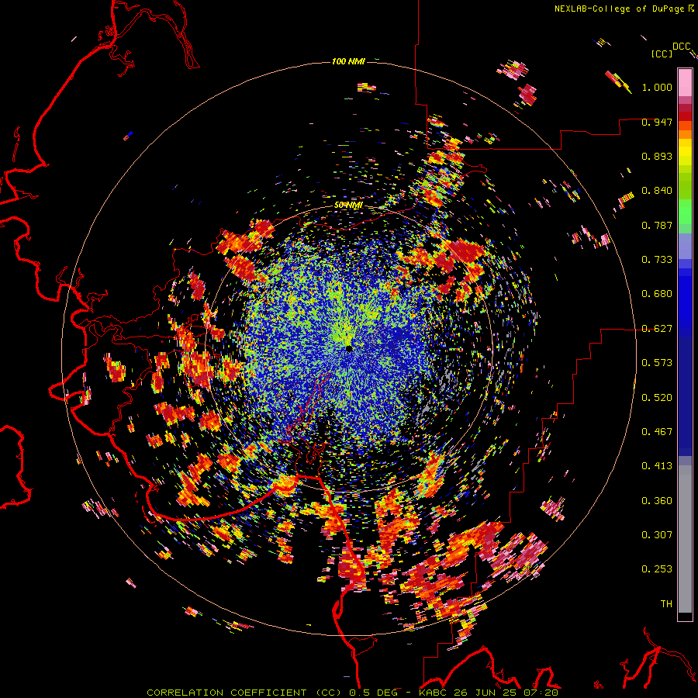Click the Correlation Coefficient KABC caption text

click(x=352, y=693)
